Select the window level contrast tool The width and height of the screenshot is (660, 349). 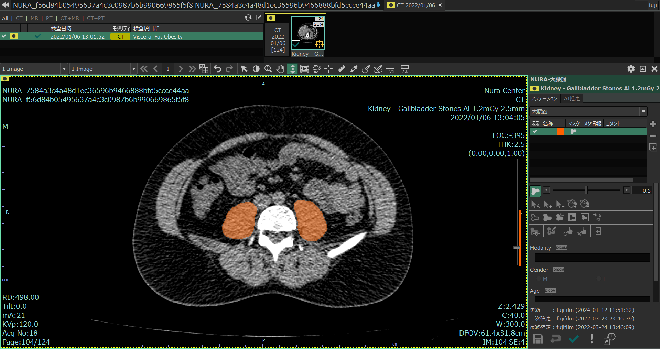click(256, 69)
